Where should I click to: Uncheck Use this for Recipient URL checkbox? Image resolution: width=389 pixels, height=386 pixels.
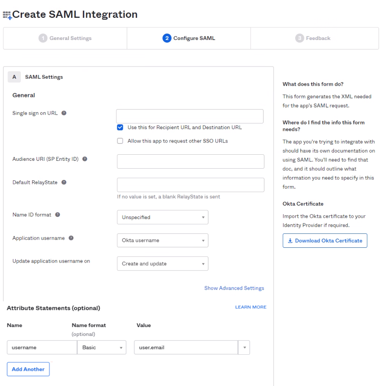[120, 128]
